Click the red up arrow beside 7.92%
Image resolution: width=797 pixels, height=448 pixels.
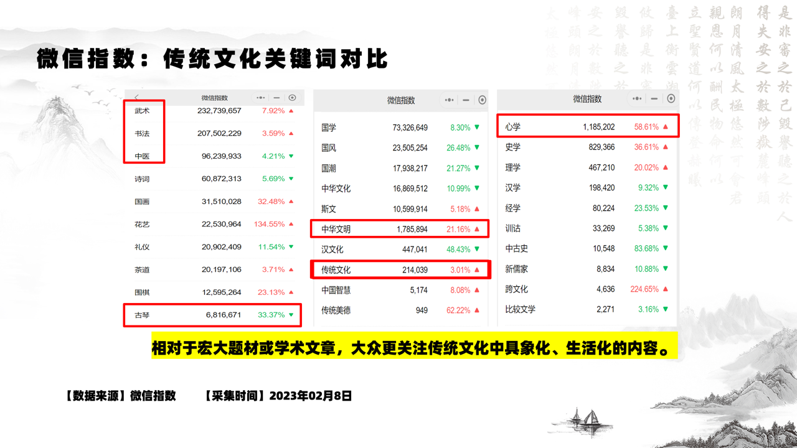click(291, 111)
